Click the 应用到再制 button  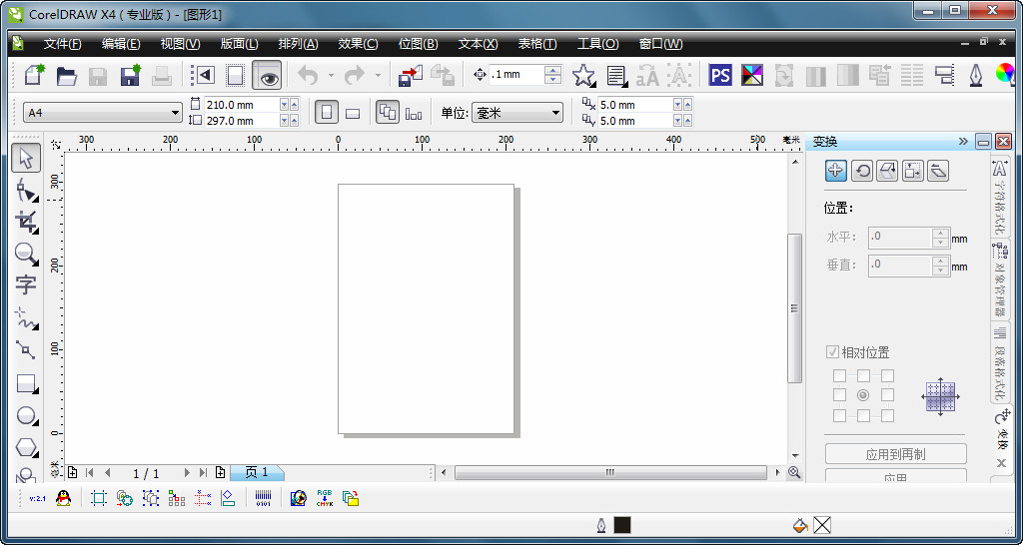(x=895, y=454)
